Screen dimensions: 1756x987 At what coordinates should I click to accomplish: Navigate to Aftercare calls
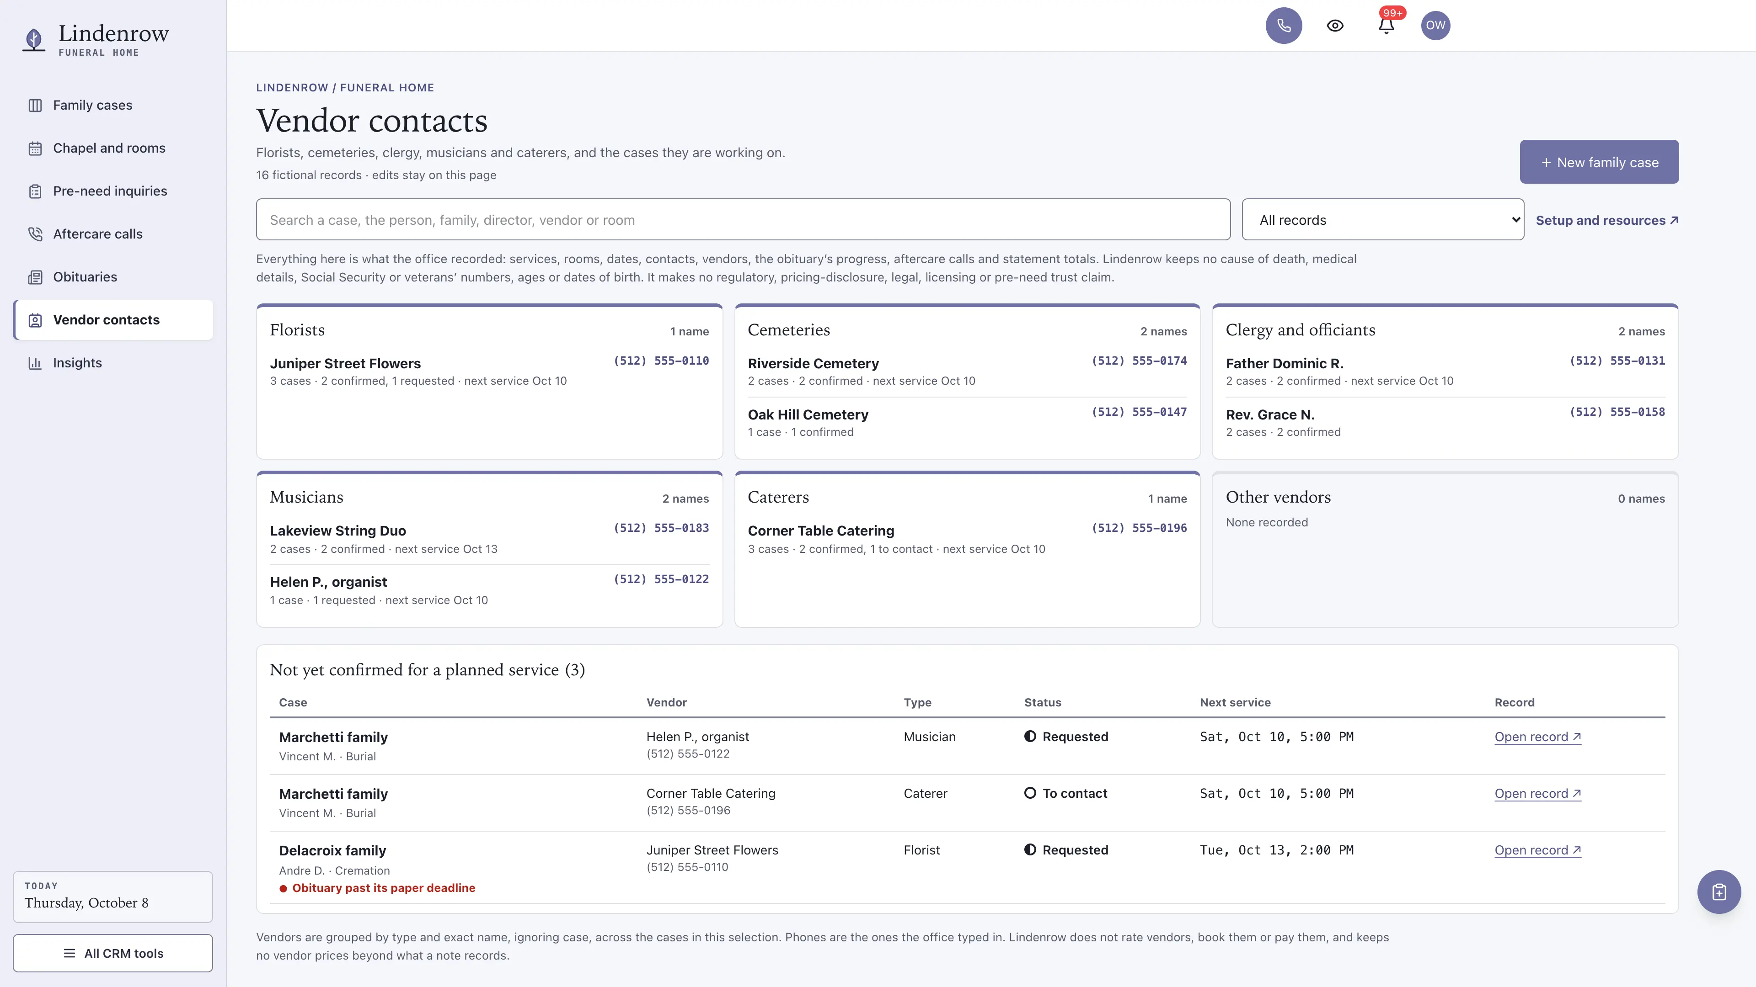click(113, 233)
